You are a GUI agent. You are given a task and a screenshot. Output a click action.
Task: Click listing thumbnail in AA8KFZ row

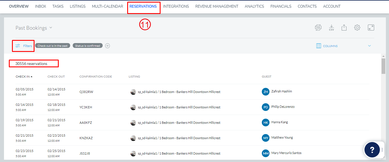tap(133, 123)
